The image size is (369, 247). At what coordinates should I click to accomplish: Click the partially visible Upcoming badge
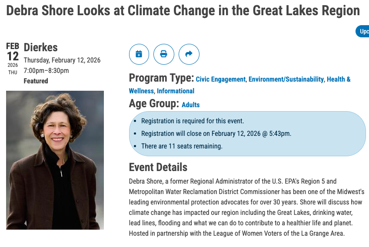tap(363, 32)
